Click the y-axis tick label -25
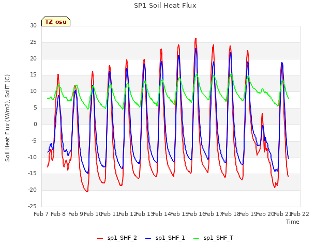Image resolution: width=331 pixels, height=248 pixels. pyautogui.click(x=33, y=206)
